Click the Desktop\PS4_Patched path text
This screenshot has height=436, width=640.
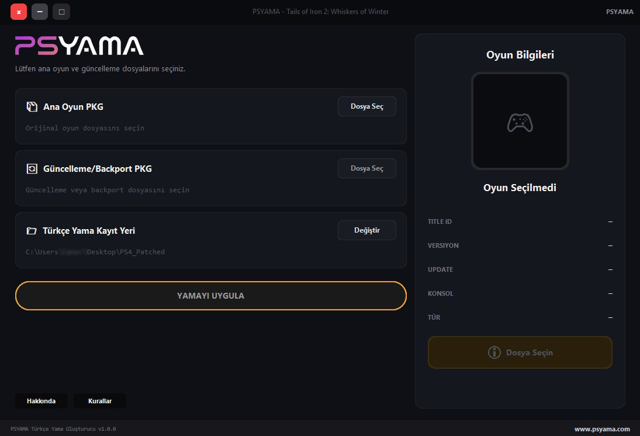tap(95, 252)
